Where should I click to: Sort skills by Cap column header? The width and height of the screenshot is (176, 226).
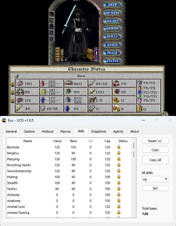tap(107, 141)
